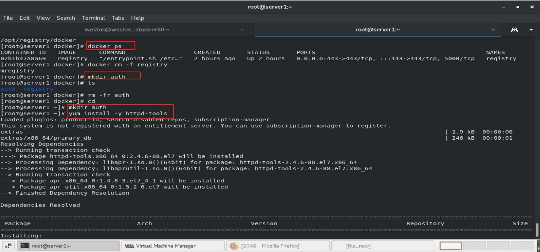Click the 'Package' column header
540x252 pixels.
17,224
